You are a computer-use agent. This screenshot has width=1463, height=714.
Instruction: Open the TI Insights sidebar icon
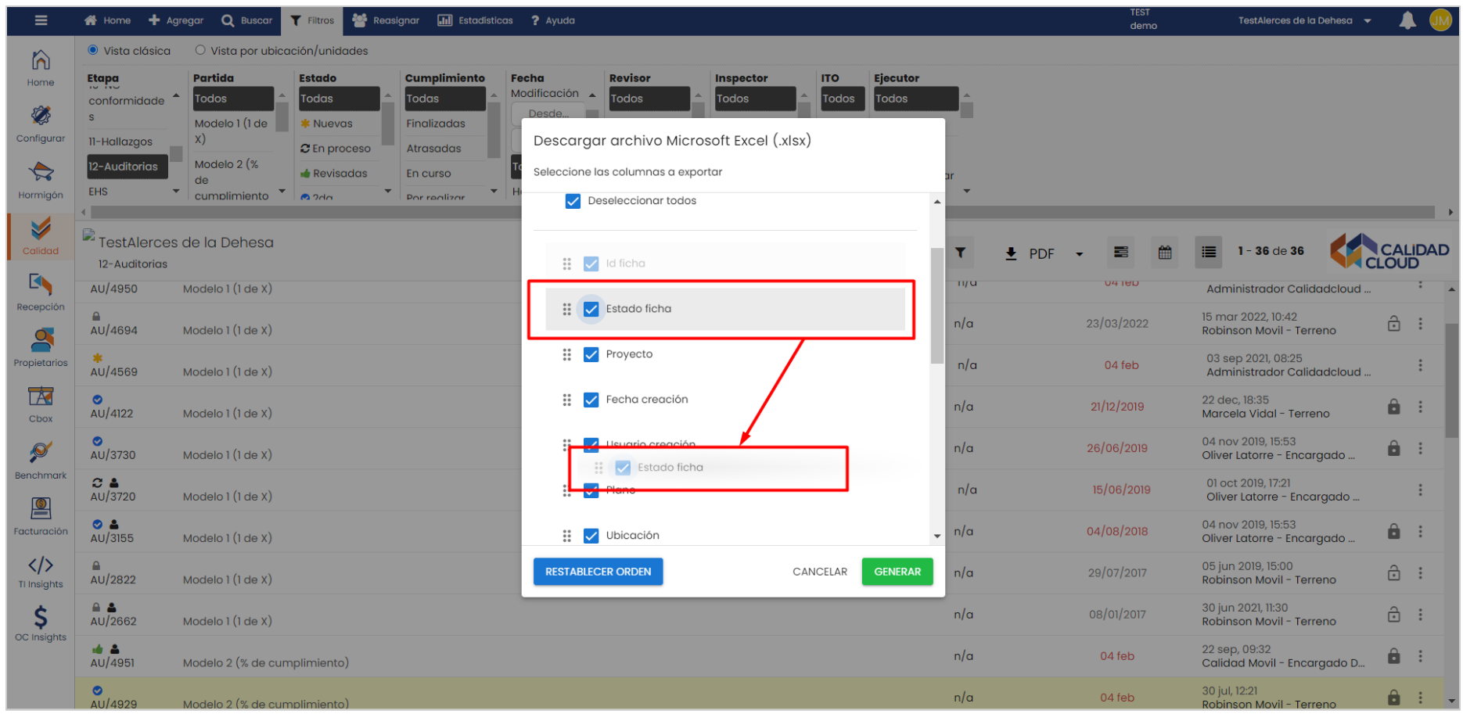pos(41,572)
